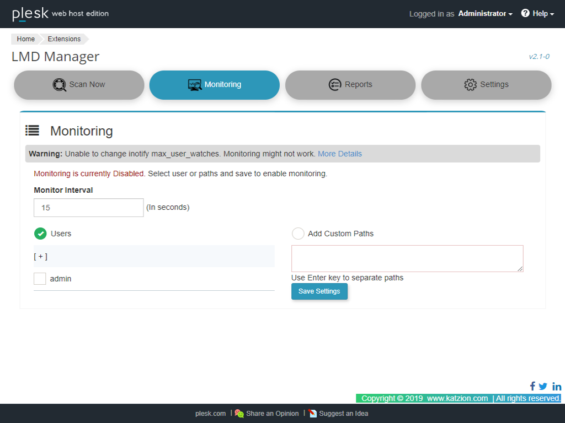Image resolution: width=565 pixels, height=423 pixels.
Task: Click the Plesk logo
Action: point(30,14)
